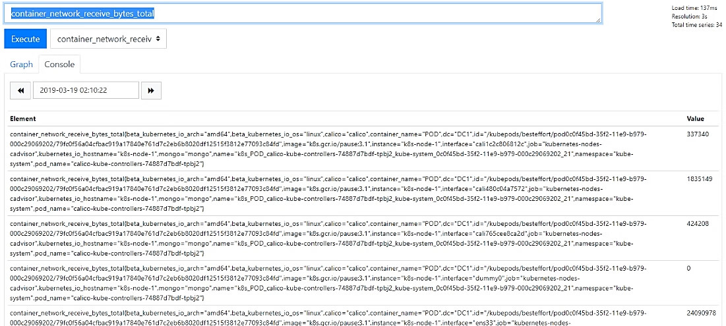726x326 pixels.
Task: Click the forward evaluation time button
Action: [x=151, y=90]
